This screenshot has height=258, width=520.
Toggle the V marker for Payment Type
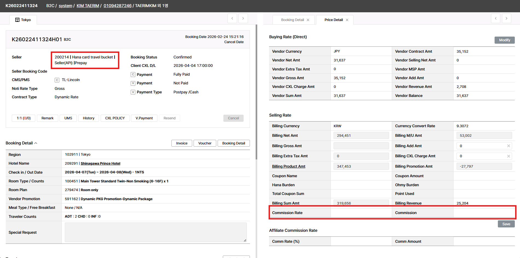[x=133, y=92]
